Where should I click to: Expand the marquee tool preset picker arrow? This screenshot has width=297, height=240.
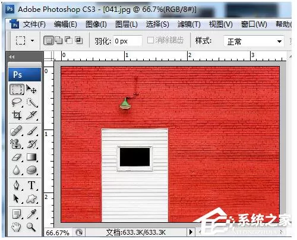32,41
